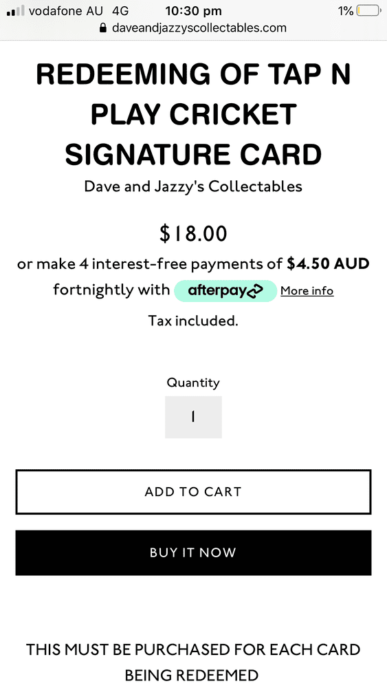387x688 pixels.
Task: Tap the $18.00 price text
Action: pyautogui.click(x=193, y=234)
